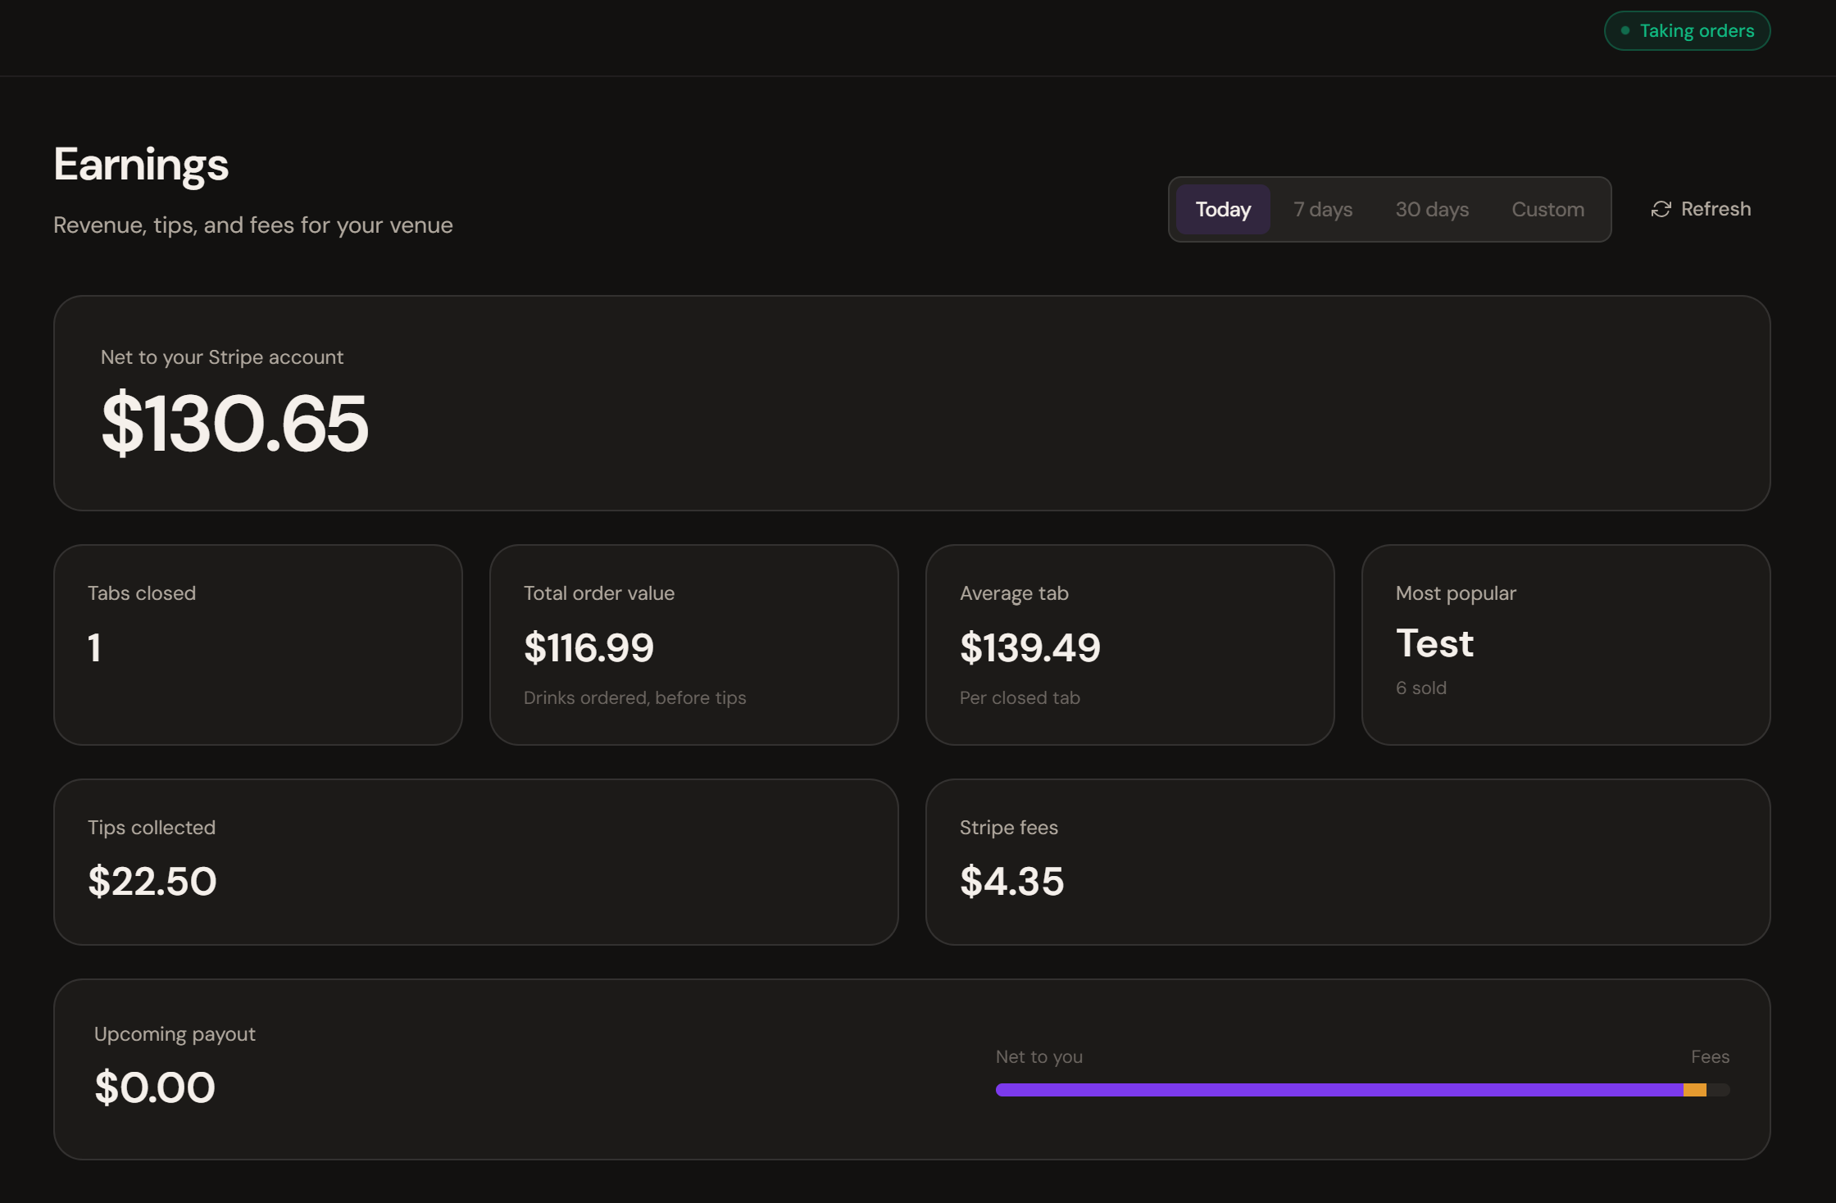Click the Earnings page heading

click(x=141, y=165)
